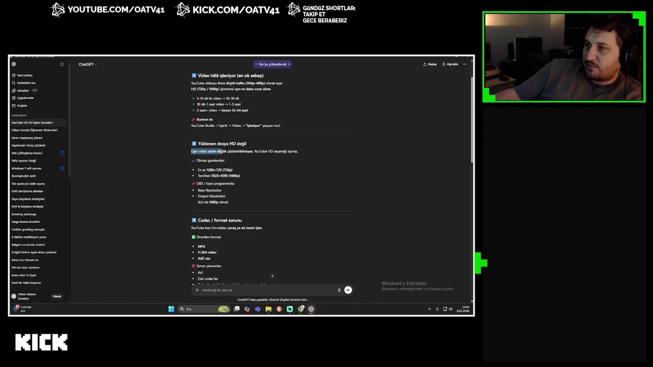653x367 pixels.
Task: Open chat Knight Online siyah ekran çözümü
Action: 34,252
